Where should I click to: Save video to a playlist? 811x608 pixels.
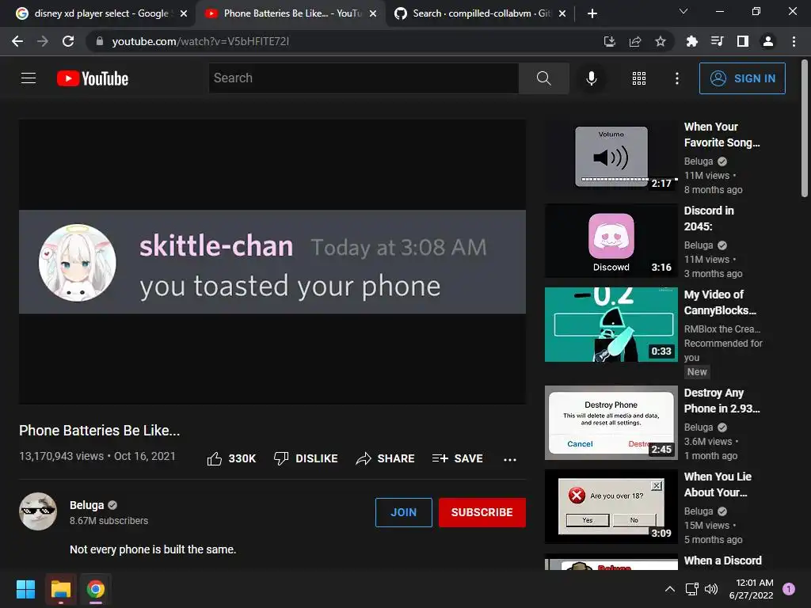tap(458, 458)
